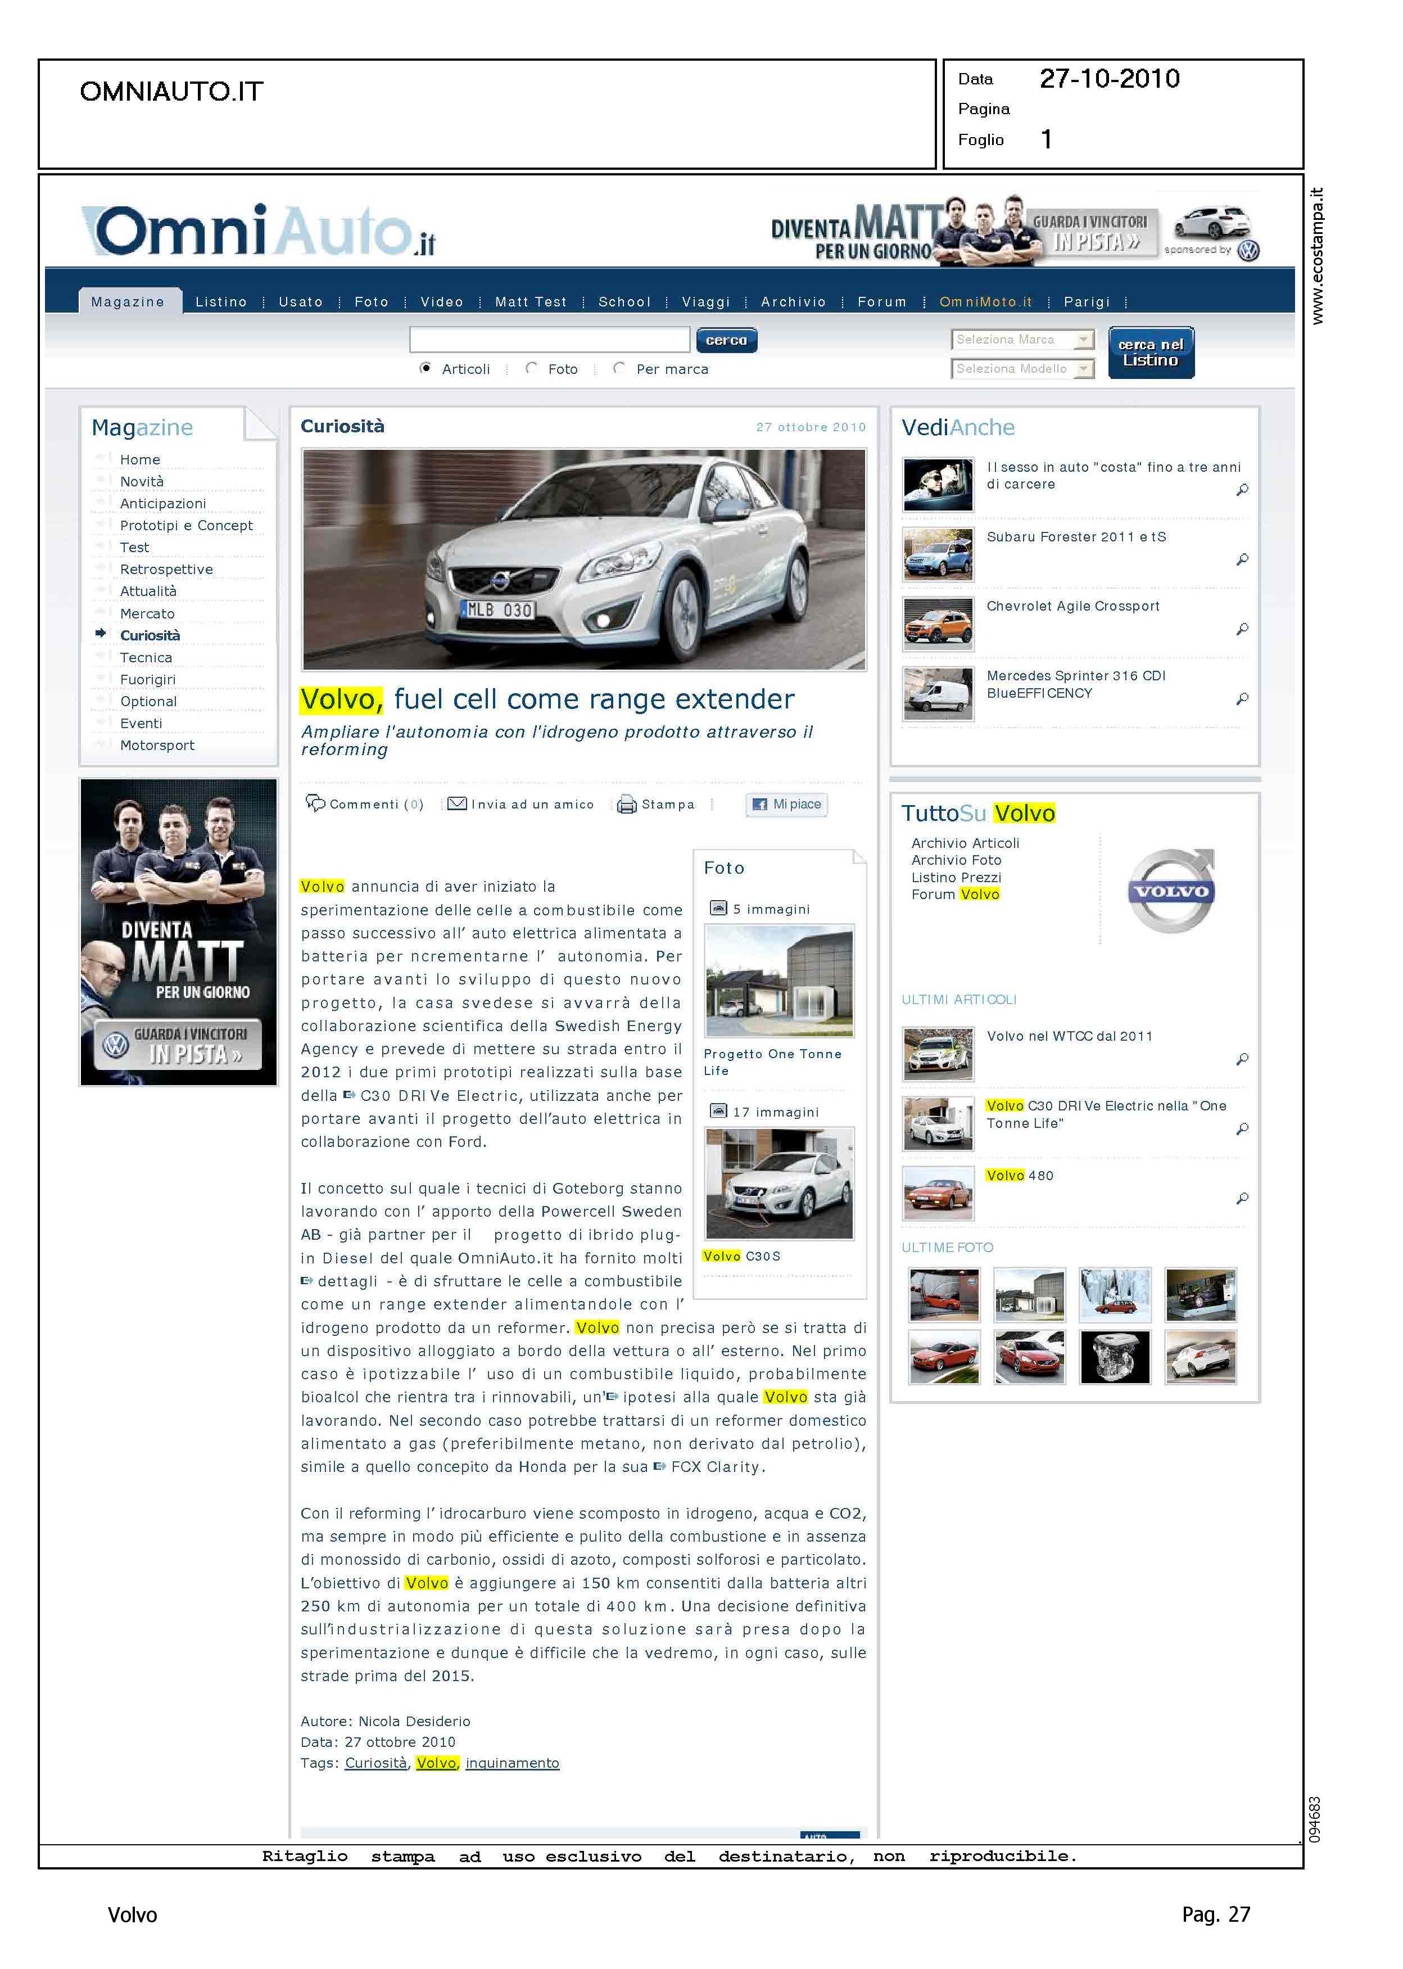Click the Commenti speech bubble icon
The width and height of the screenshot is (1403, 1969).
(x=315, y=803)
